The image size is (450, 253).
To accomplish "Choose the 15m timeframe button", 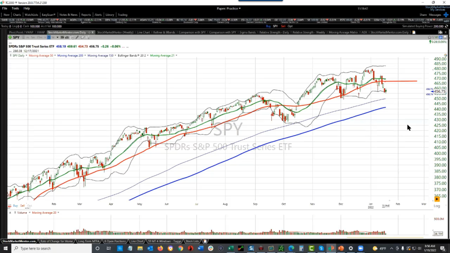I will tap(39, 37).
